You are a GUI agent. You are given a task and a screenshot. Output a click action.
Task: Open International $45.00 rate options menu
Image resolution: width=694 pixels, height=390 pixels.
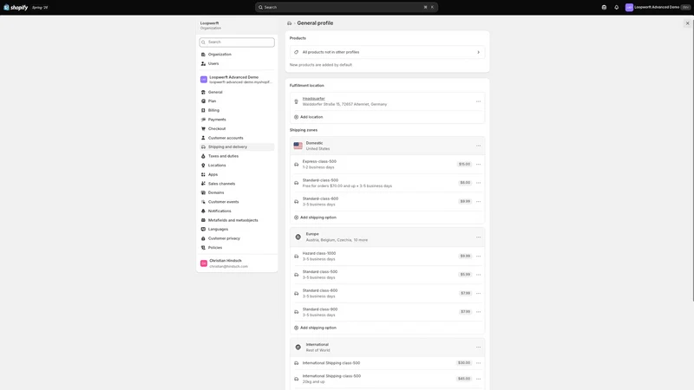click(479, 380)
